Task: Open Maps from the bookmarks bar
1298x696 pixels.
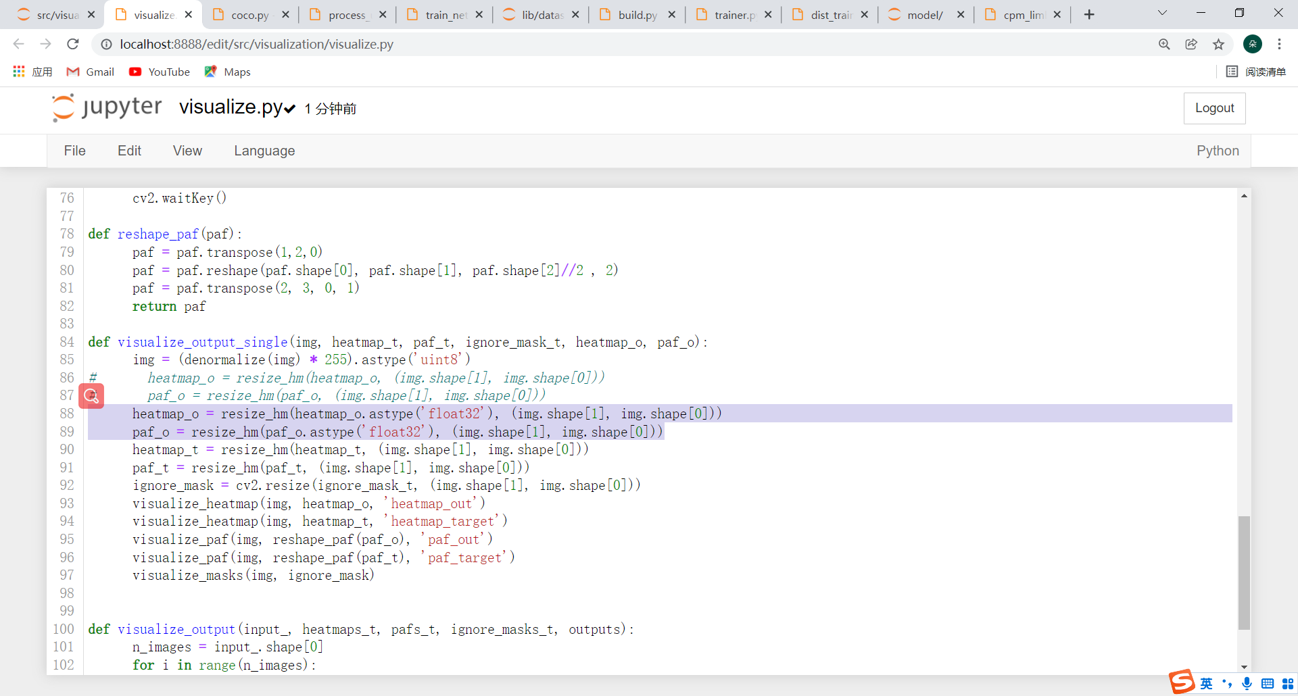Action: click(227, 72)
